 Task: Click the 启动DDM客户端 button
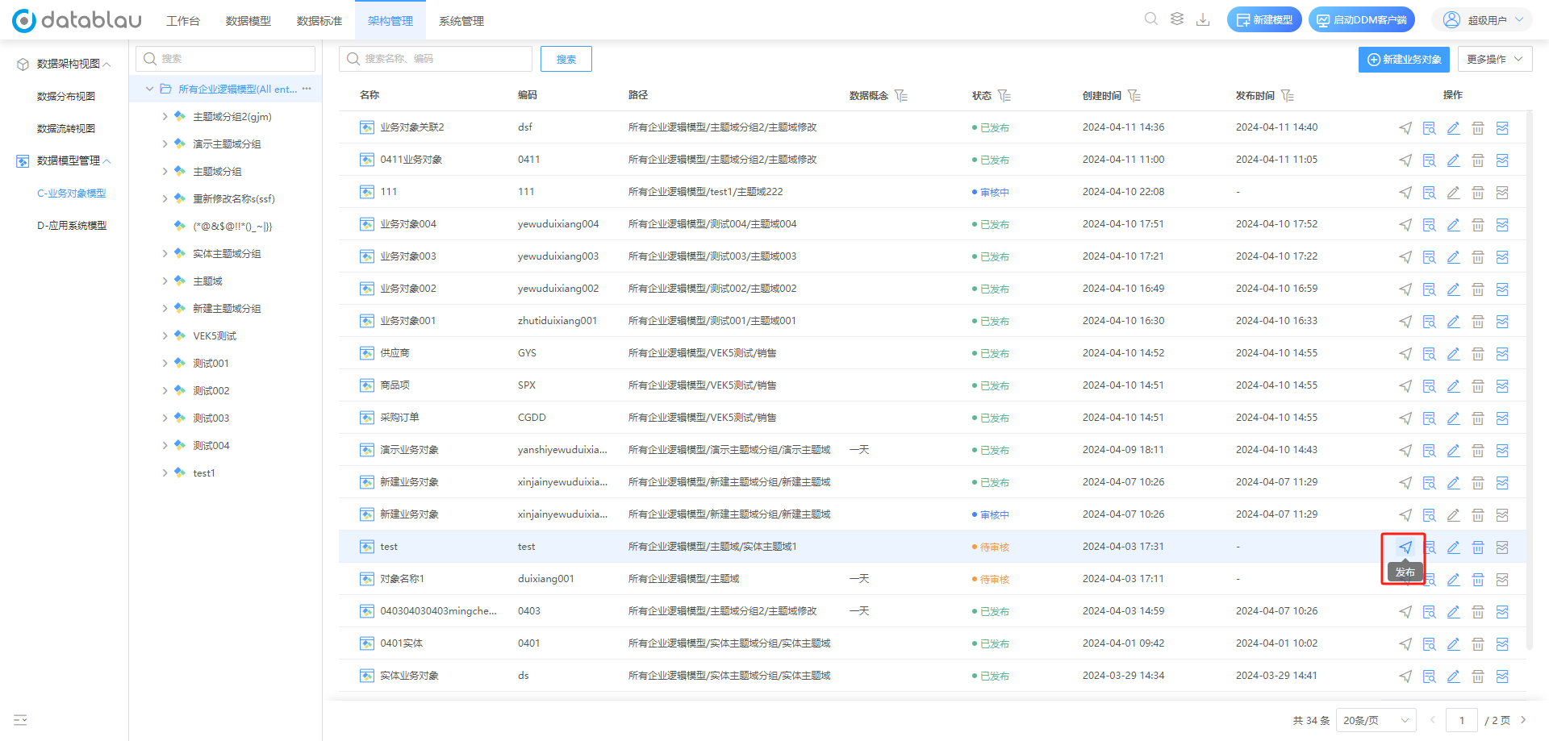tap(1362, 20)
